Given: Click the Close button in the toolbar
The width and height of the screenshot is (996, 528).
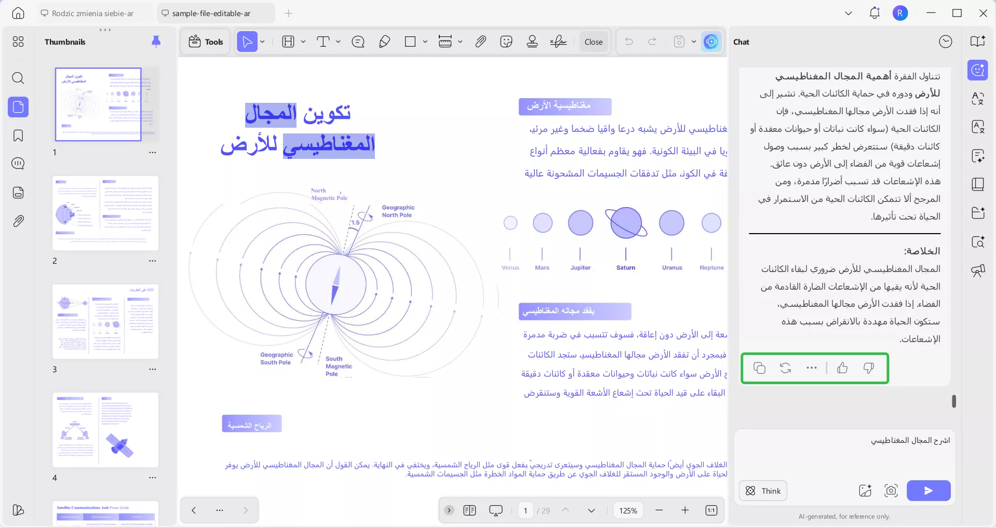Looking at the screenshot, I should (593, 42).
